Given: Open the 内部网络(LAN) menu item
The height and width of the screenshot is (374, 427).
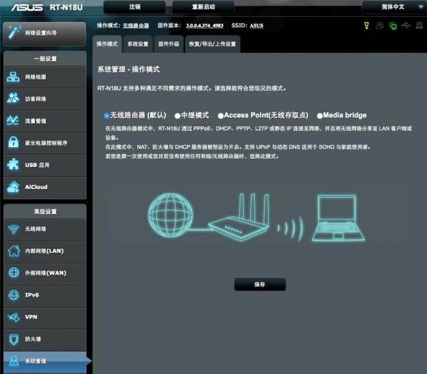Looking at the screenshot, I should [x=45, y=251].
